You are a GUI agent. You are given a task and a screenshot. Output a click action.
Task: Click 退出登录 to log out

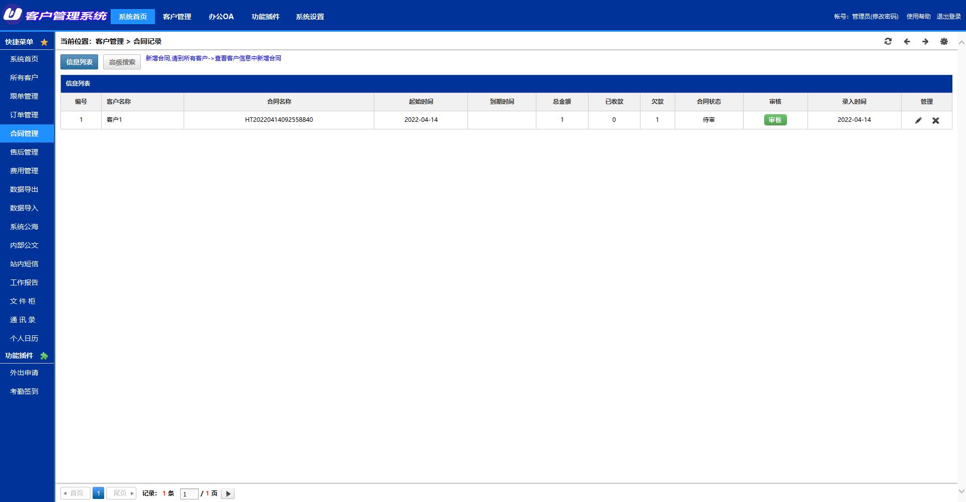click(x=949, y=17)
